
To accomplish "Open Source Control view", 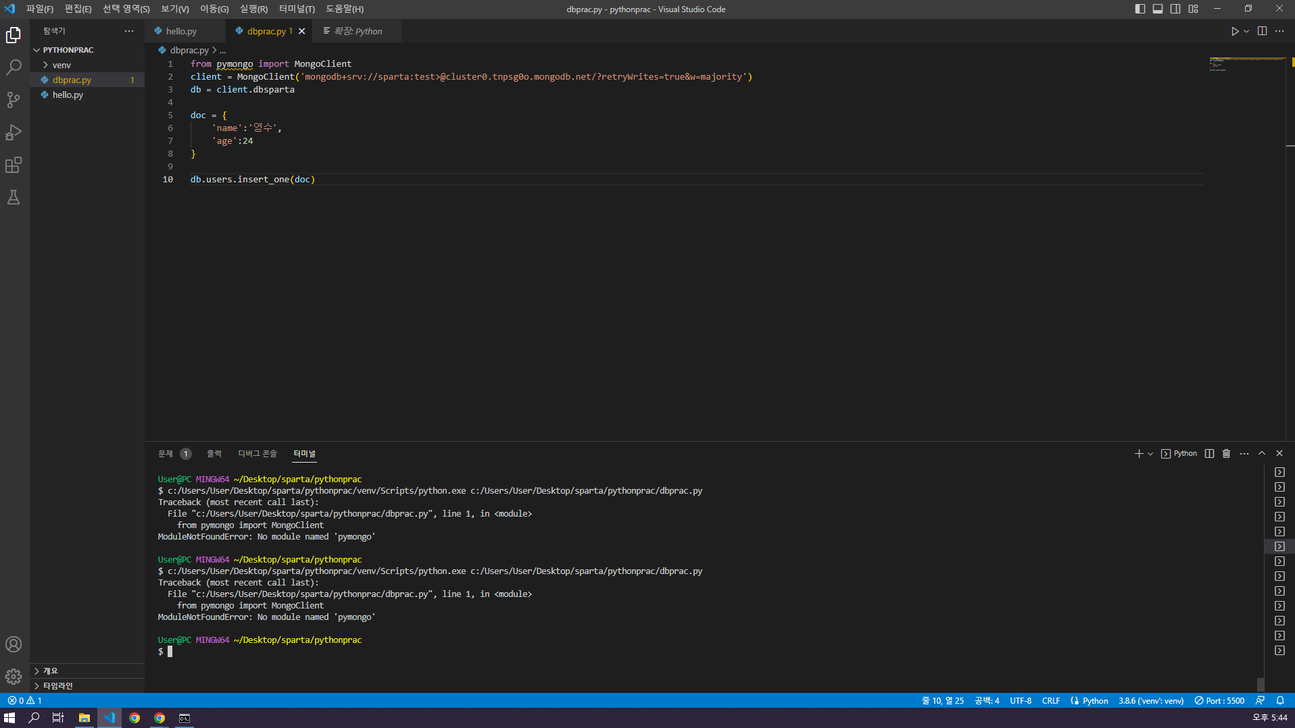I will tap(14, 99).
